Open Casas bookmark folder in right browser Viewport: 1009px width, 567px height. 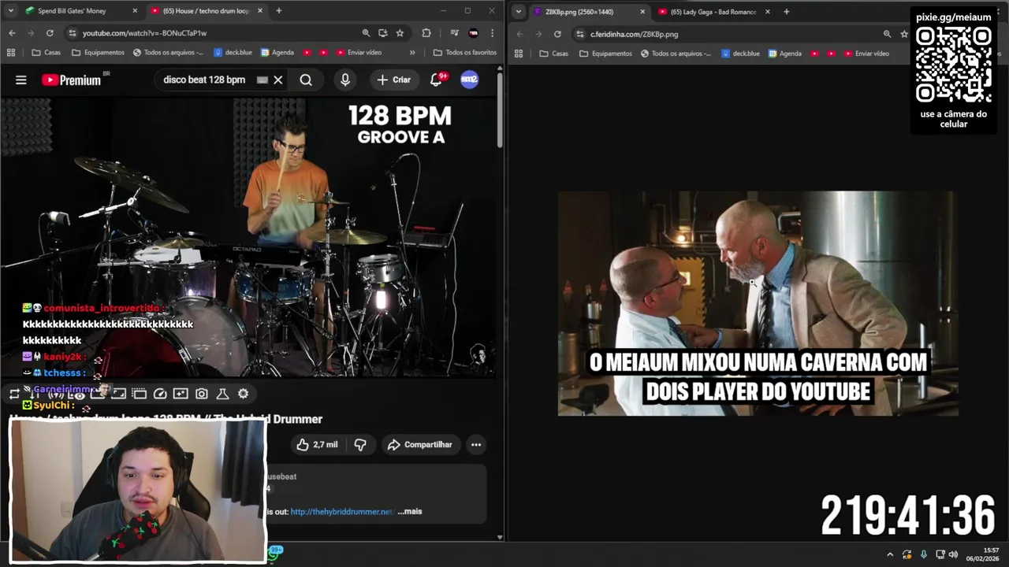click(x=553, y=54)
